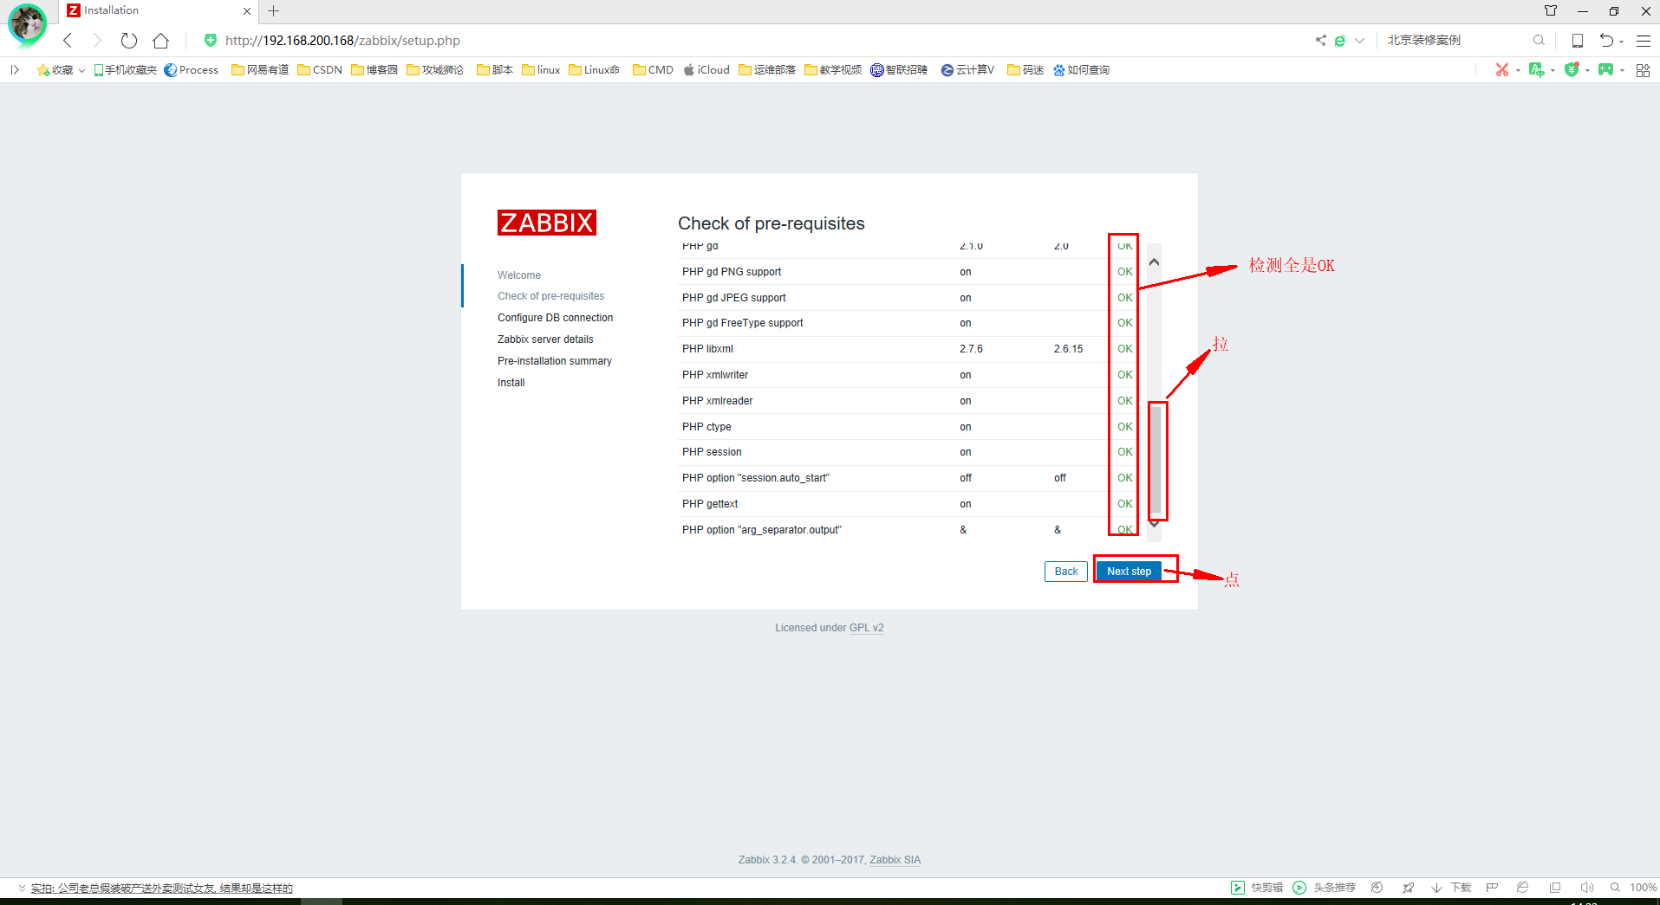Open the CSDN bookmark folder
The image size is (1660, 905).
(x=320, y=70)
